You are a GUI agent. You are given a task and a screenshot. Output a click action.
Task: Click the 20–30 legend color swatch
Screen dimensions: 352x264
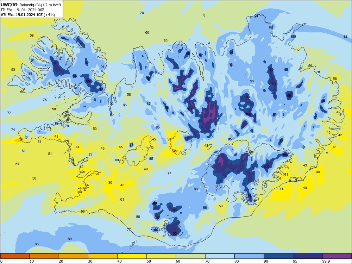74,256
